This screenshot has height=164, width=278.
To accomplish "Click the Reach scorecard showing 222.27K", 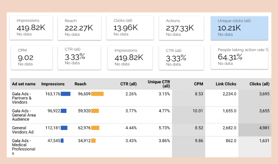I will click(79, 28).
